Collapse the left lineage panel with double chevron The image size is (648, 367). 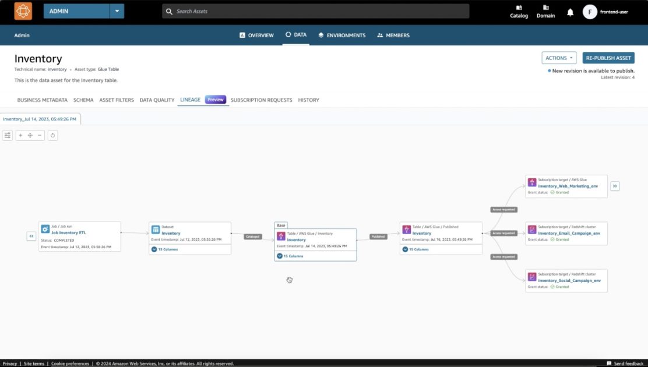point(31,236)
